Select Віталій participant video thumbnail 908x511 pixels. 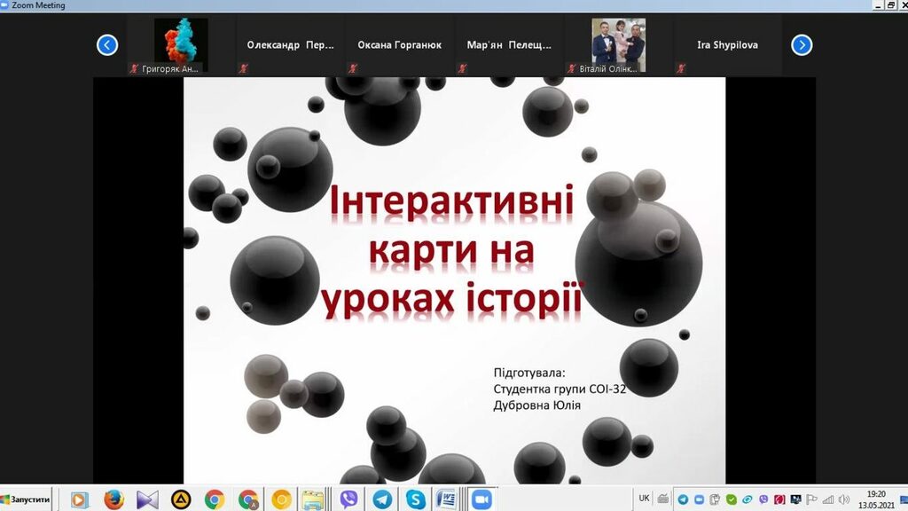coord(618,45)
